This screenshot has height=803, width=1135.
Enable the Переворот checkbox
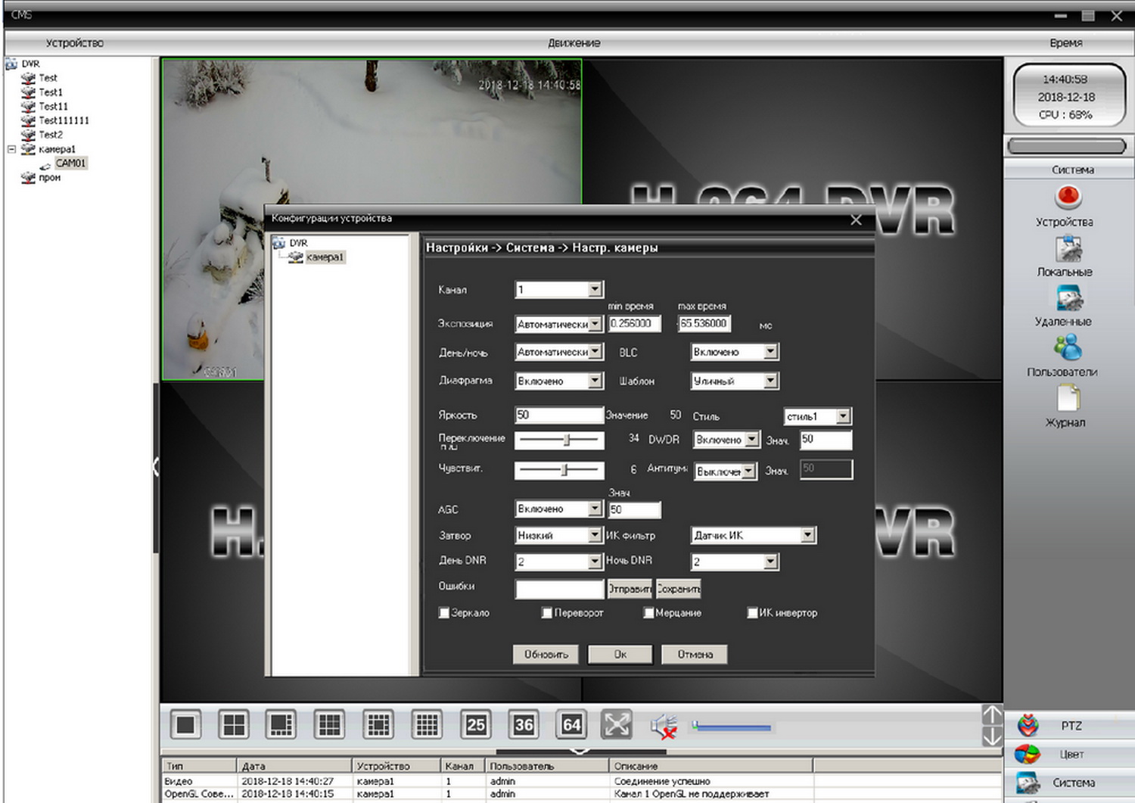point(547,613)
